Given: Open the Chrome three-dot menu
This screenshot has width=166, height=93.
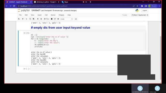Looking at the screenshot, I should (x=159, y=6).
